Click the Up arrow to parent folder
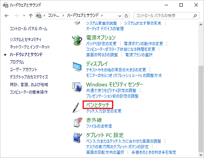This screenshot has width=204, height=158. tap(31, 16)
